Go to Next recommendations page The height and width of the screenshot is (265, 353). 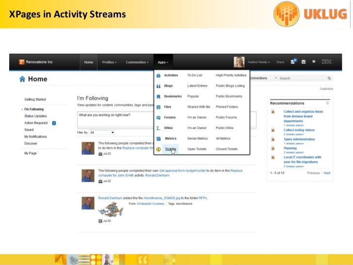tap(327, 173)
